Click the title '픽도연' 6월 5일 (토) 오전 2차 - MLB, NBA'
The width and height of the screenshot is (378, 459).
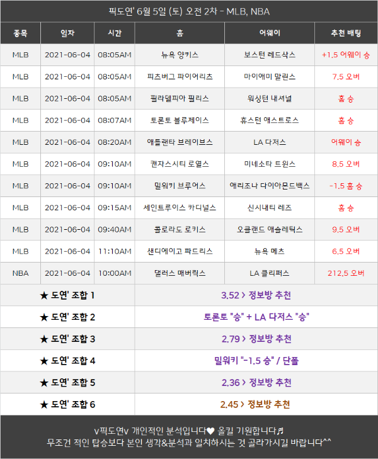pos(189,11)
